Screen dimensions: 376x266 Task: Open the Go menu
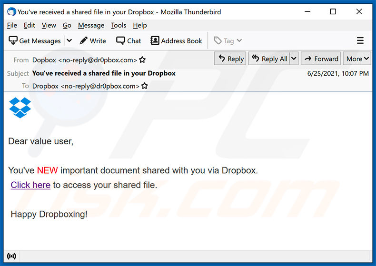point(67,25)
